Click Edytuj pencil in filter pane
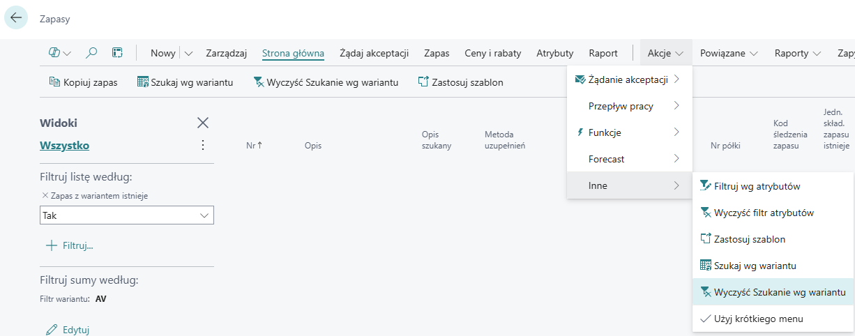This screenshot has width=855, height=336. coord(68,330)
